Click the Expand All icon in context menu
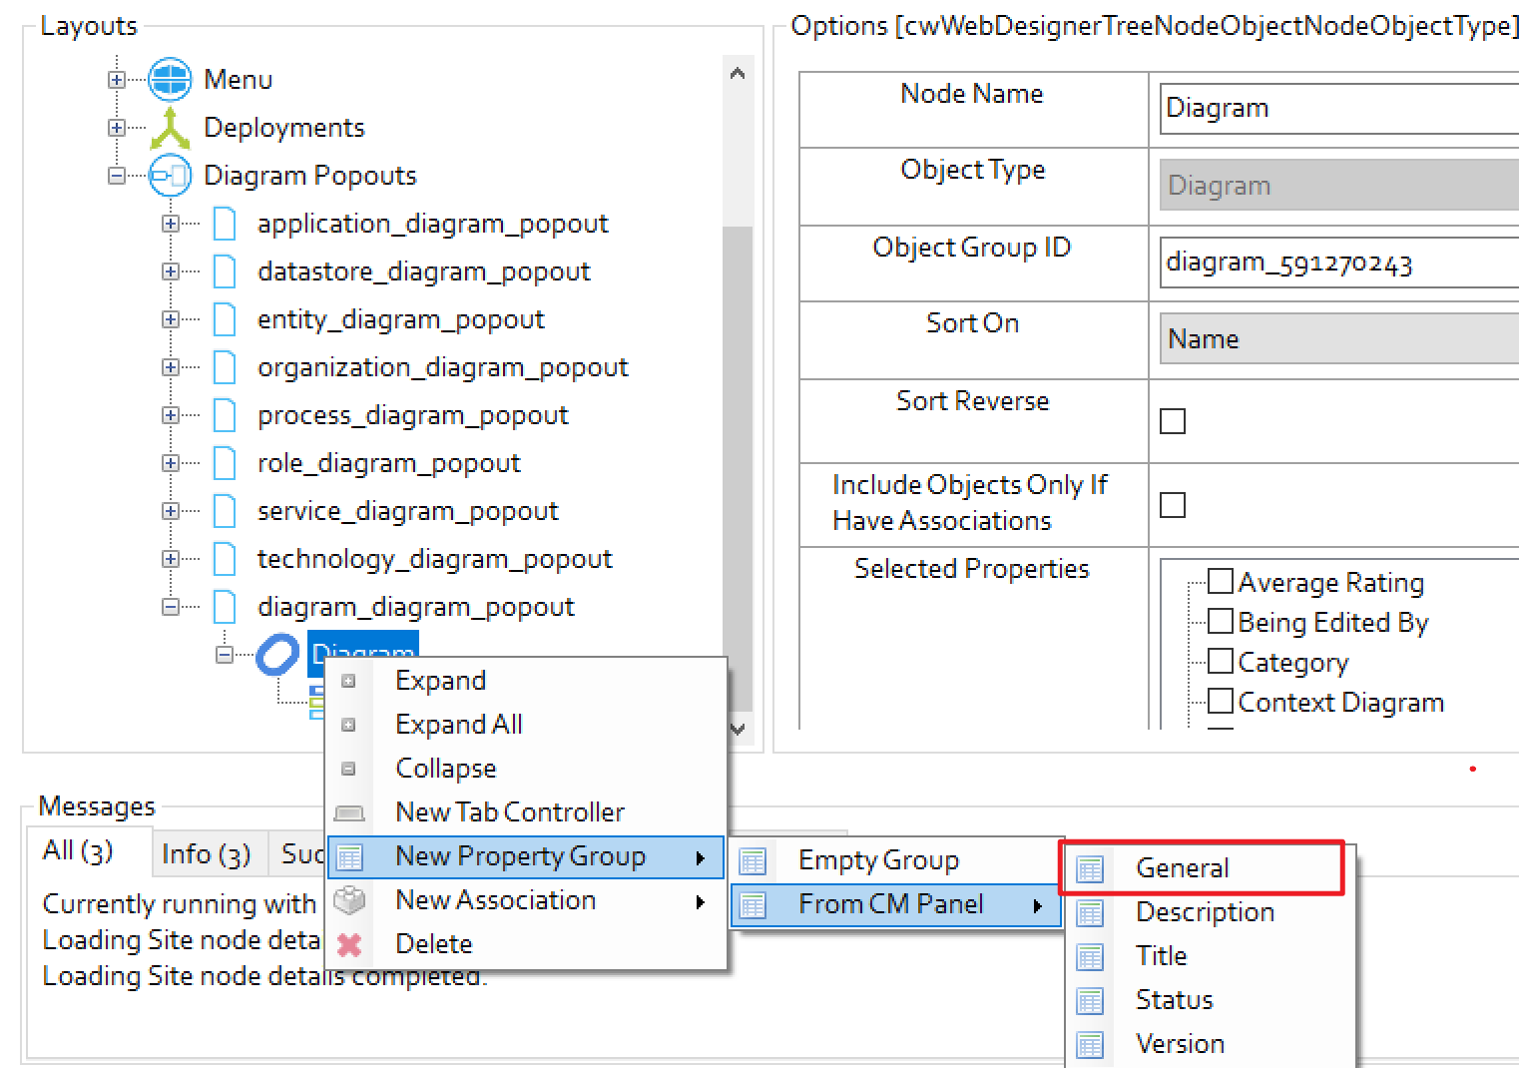 click(348, 726)
